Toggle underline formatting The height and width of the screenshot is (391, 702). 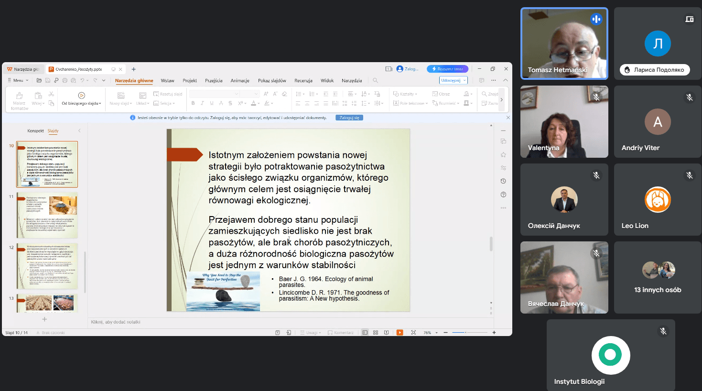[212, 103]
